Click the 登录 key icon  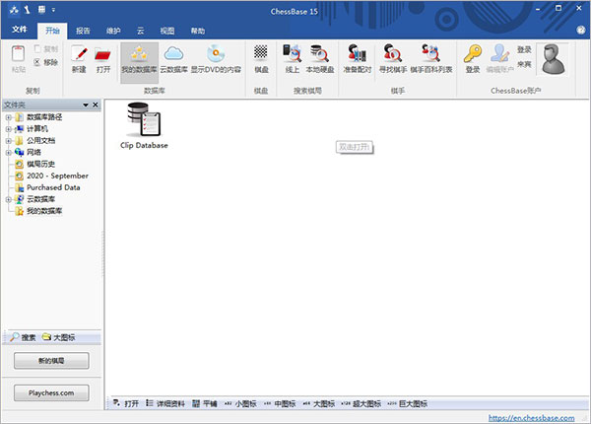[473, 56]
